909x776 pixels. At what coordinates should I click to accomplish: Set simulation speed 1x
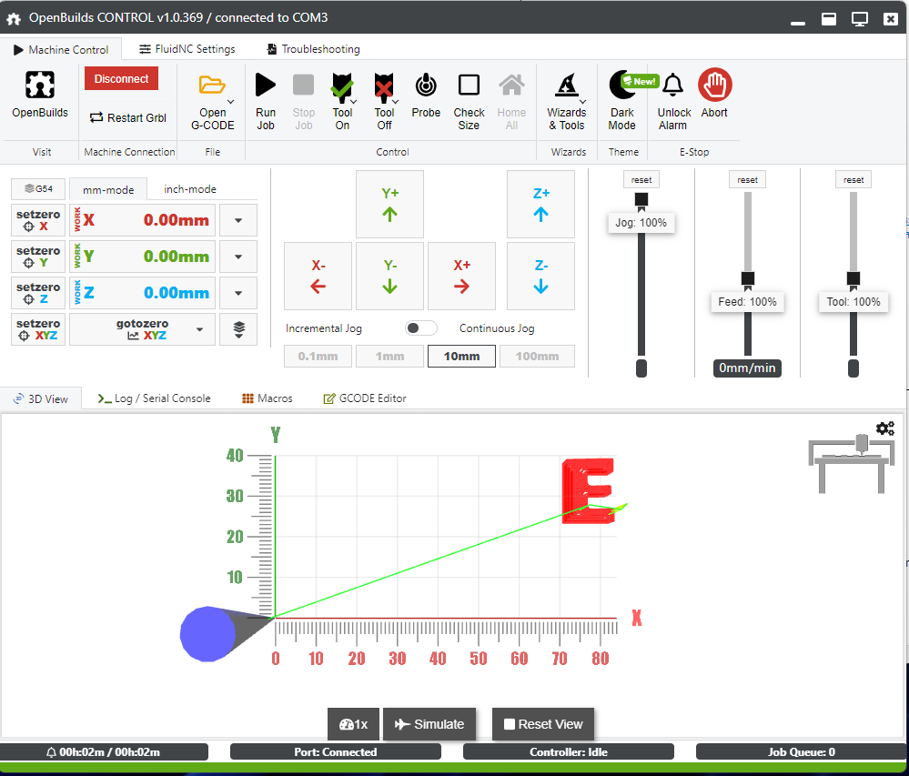(354, 724)
